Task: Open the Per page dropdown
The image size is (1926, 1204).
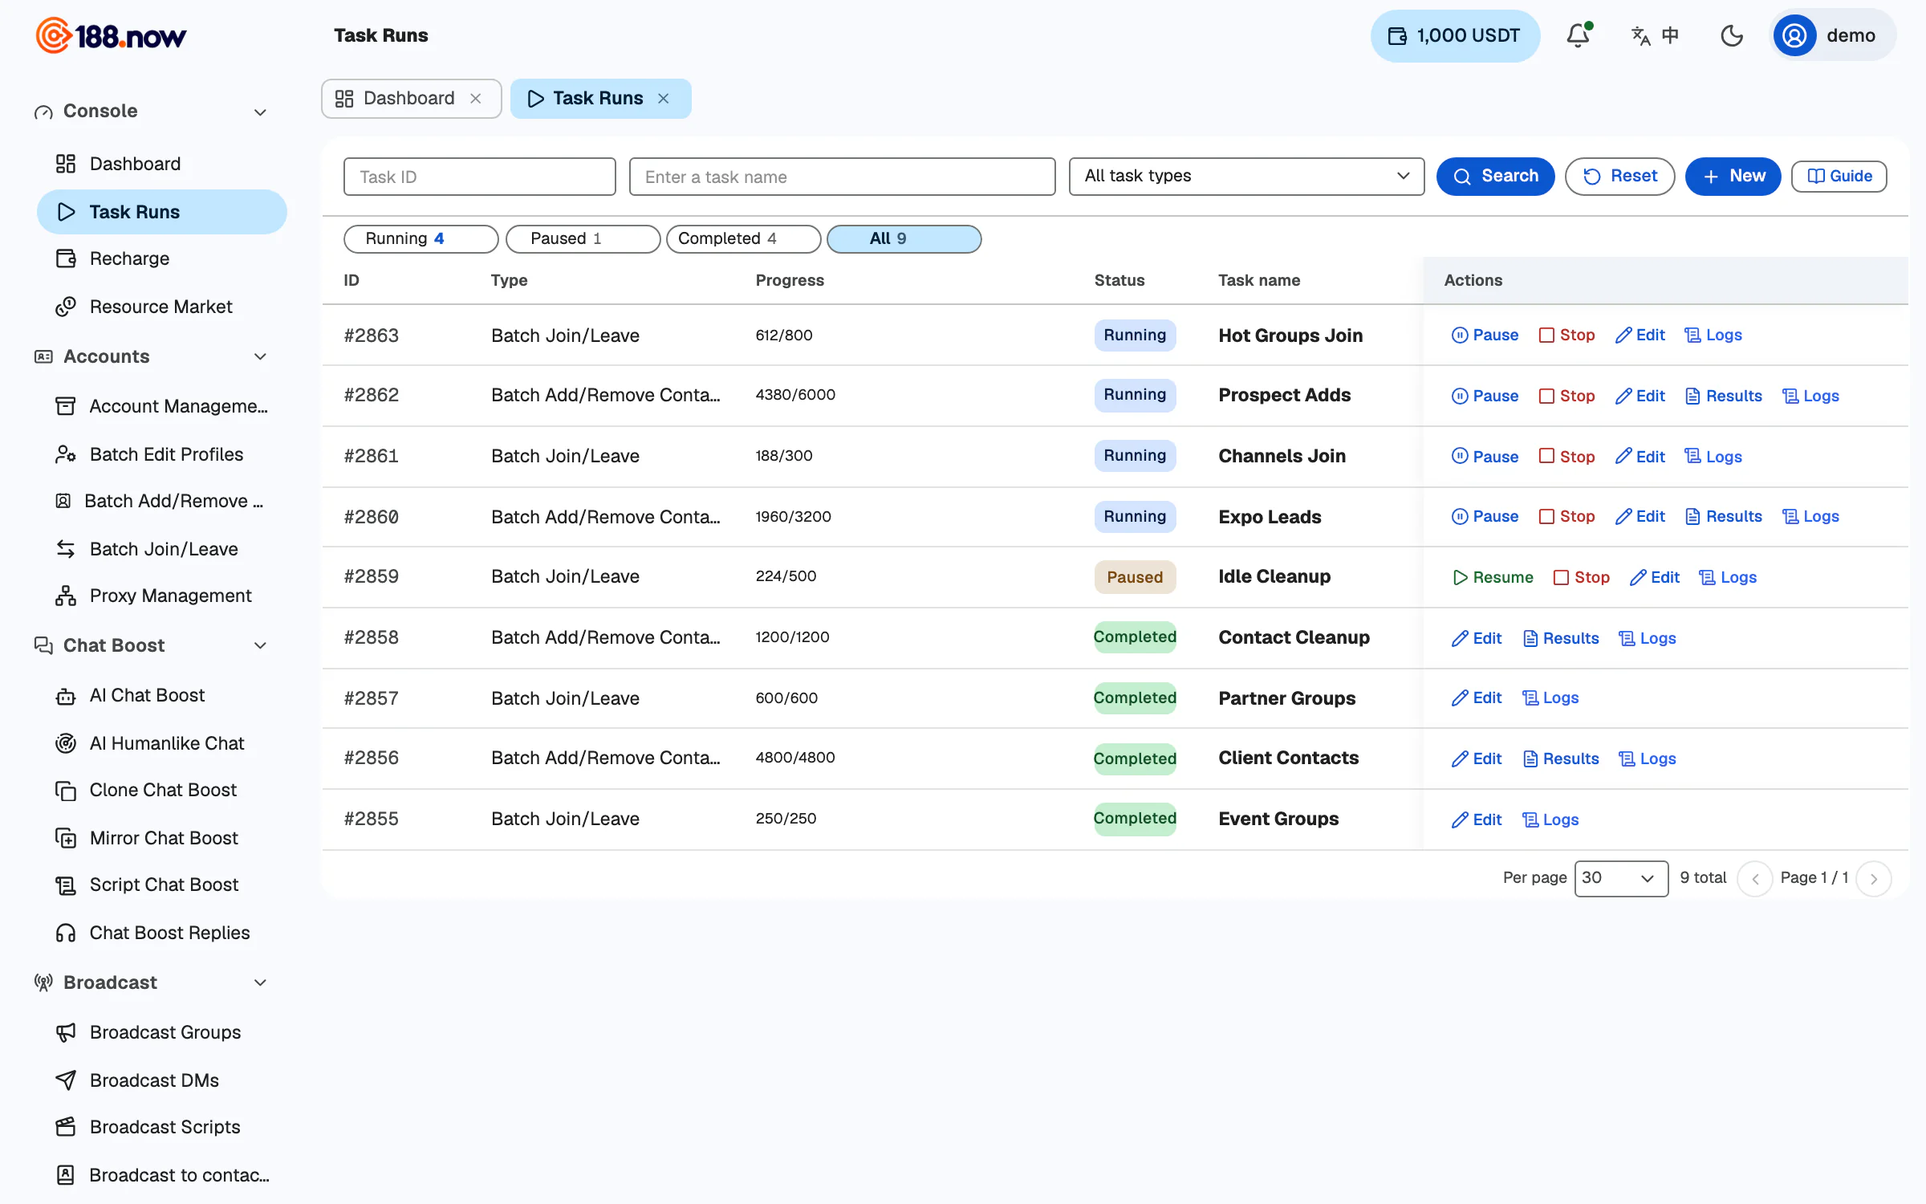Action: pos(1621,878)
